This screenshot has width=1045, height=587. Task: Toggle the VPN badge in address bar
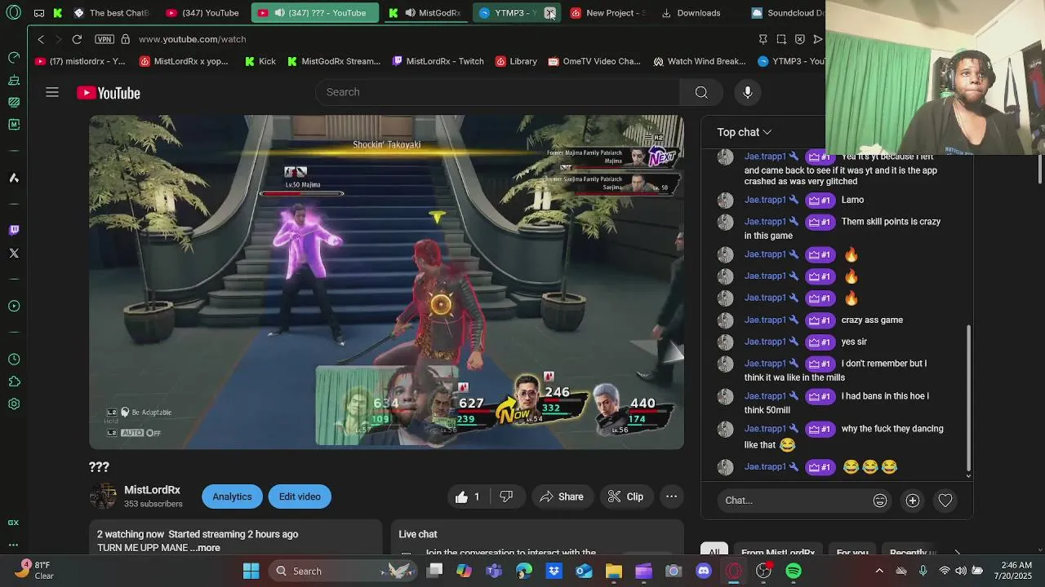point(104,39)
